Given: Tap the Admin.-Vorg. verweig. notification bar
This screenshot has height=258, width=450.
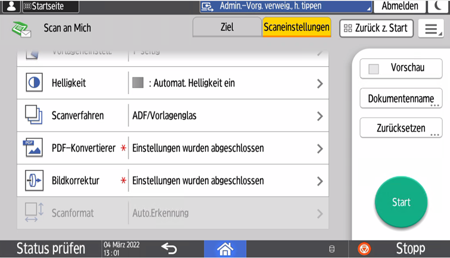Looking at the screenshot, I should click(x=283, y=6).
